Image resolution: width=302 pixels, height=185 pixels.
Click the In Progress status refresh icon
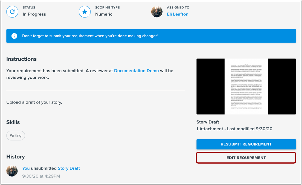(12, 12)
